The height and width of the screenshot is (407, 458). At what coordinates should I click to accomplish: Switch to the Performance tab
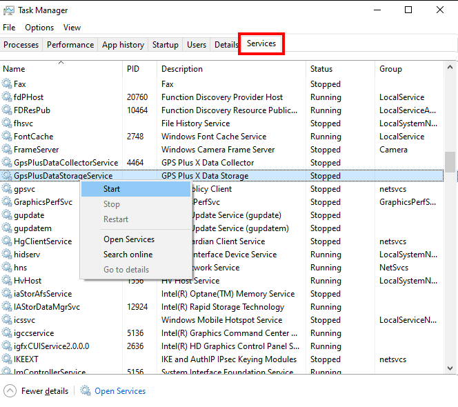[70, 45]
